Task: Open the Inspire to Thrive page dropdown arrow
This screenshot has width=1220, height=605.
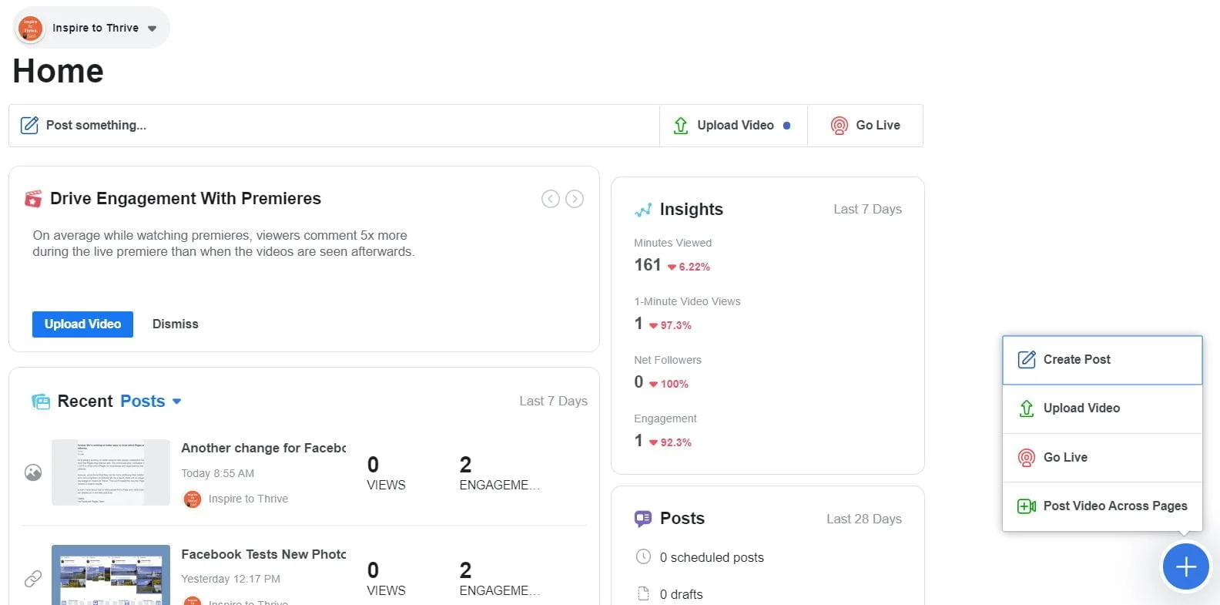Action: (152, 29)
